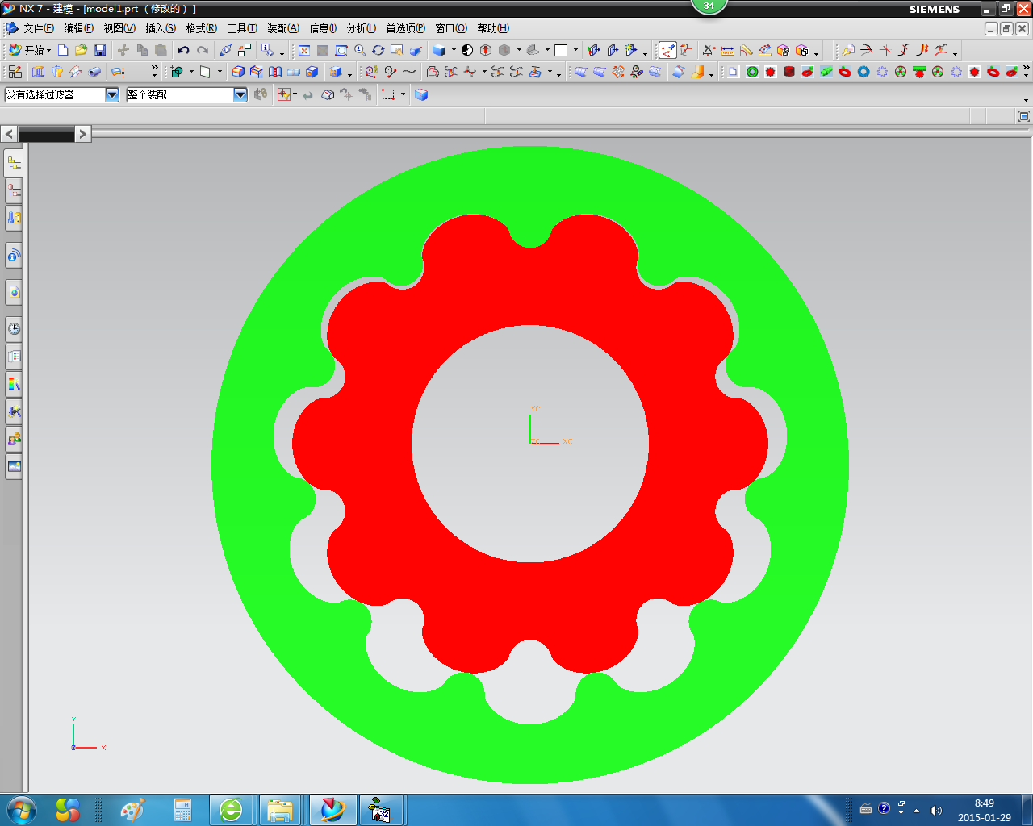Save the model with the Save disk icon
This screenshot has width=1033, height=826.
100,50
